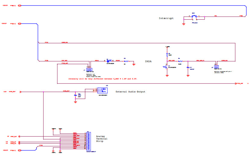Click the IRDA section label
250x156 pixels.
pos(148,62)
